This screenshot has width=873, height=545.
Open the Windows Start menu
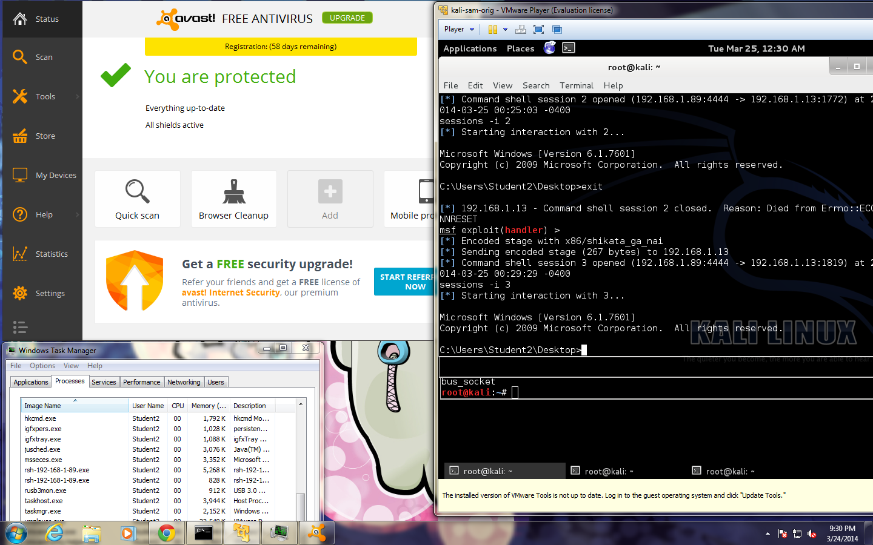click(x=16, y=533)
